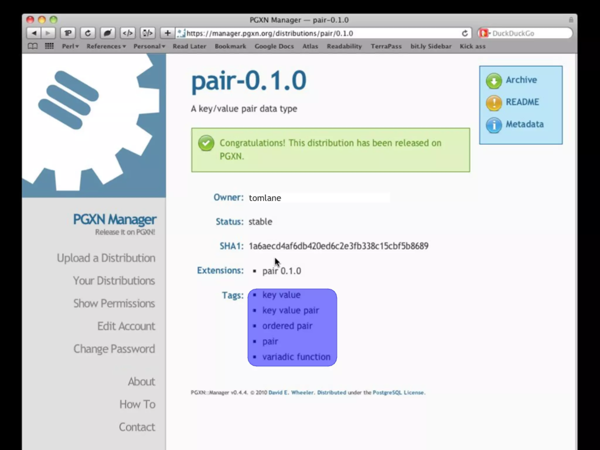Image resolution: width=600 pixels, height=450 pixels.
Task: Click the SHA1 hash value
Action: click(x=339, y=246)
